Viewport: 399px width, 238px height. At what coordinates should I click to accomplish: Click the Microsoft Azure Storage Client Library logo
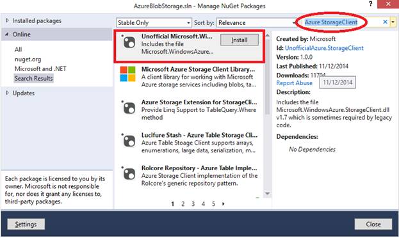(x=127, y=74)
